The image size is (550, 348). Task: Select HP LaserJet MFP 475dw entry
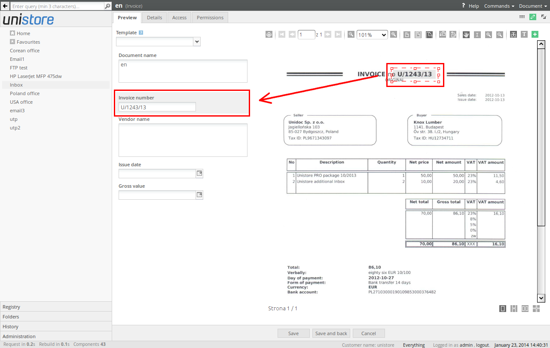[36, 76]
